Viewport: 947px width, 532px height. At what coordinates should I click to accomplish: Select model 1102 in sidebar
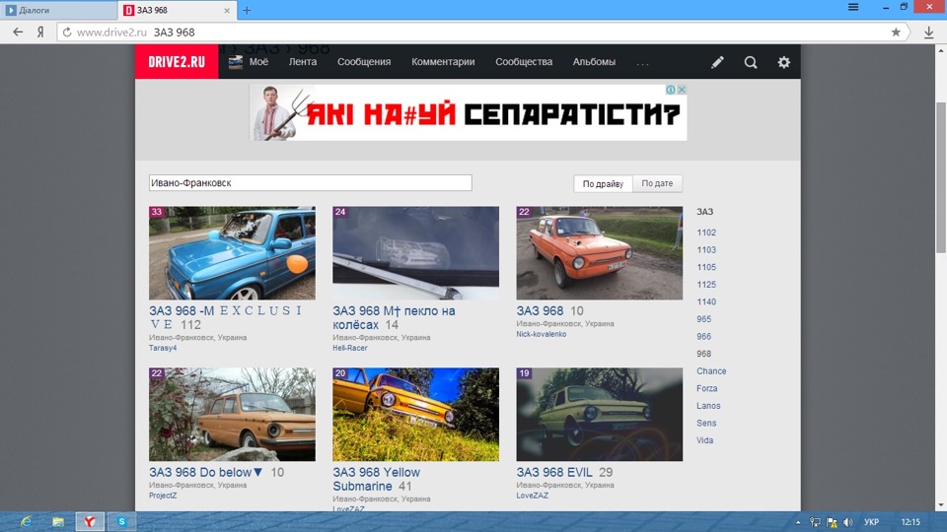point(706,233)
